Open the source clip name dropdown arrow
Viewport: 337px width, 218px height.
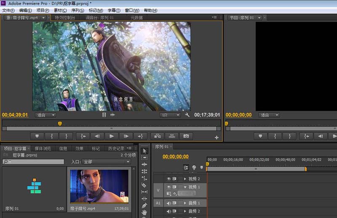pyautogui.click(x=43, y=18)
